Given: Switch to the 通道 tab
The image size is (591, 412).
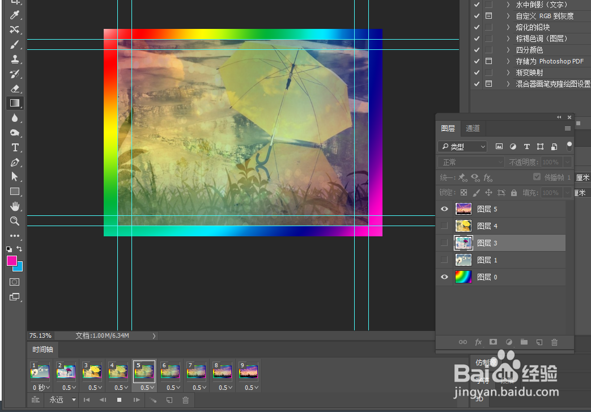Looking at the screenshot, I should pos(473,128).
